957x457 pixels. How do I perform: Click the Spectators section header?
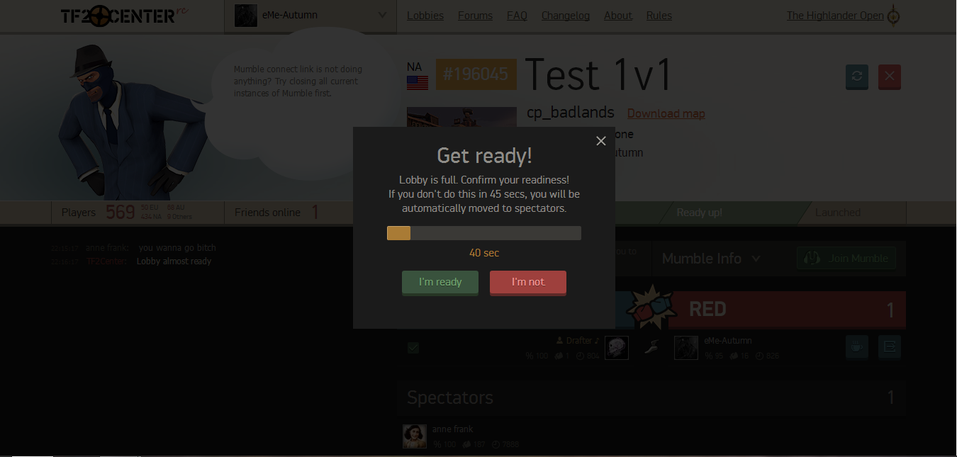click(x=651, y=397)
